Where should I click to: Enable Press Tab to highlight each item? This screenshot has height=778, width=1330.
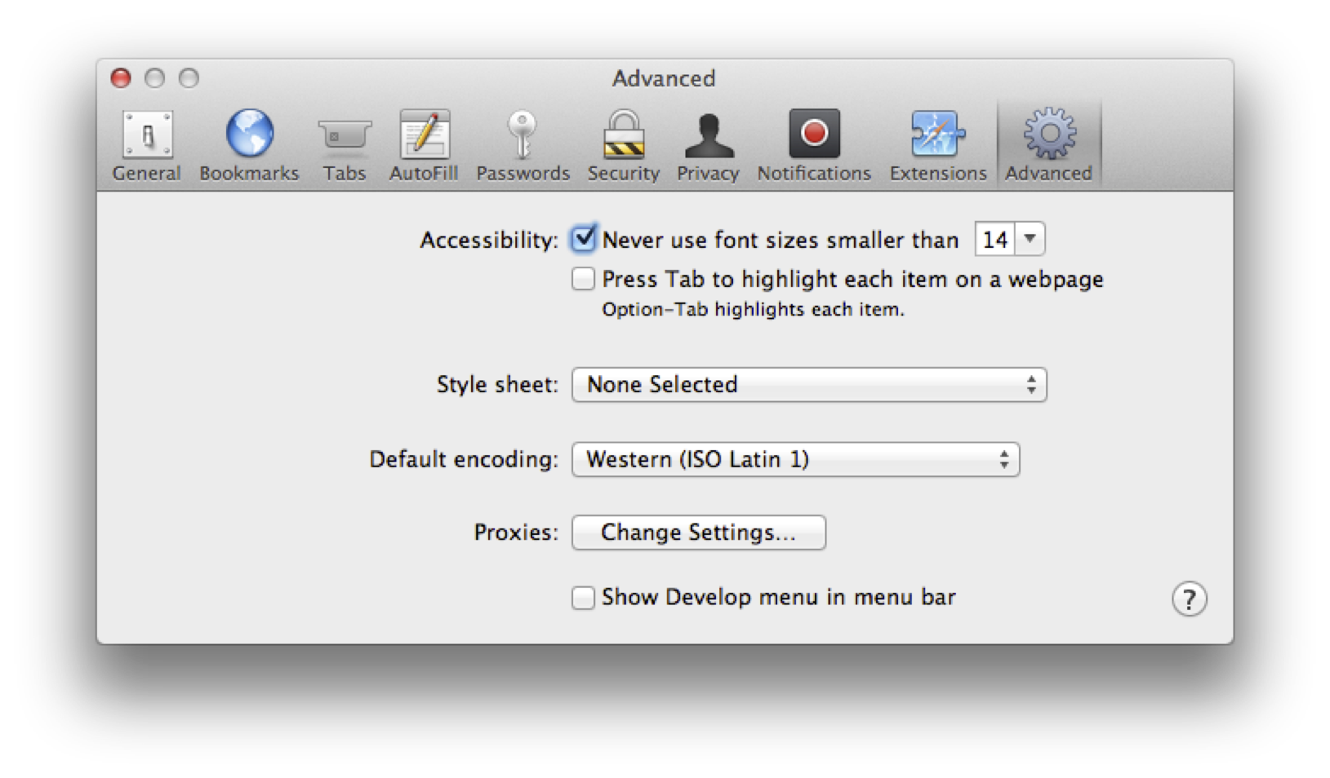pos(583,279)
